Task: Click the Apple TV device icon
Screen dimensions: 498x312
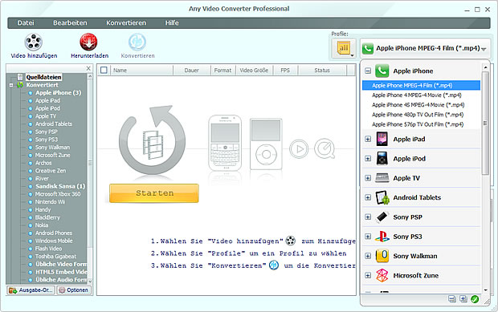Action: click(382, 177)
